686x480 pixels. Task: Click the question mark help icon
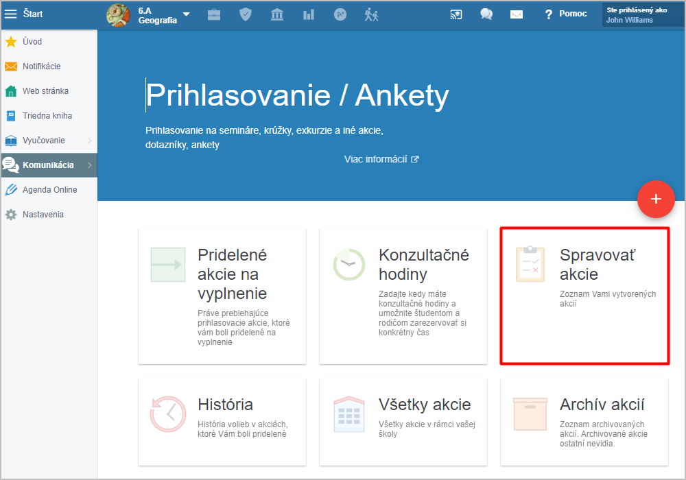click(x=548, y=15)
